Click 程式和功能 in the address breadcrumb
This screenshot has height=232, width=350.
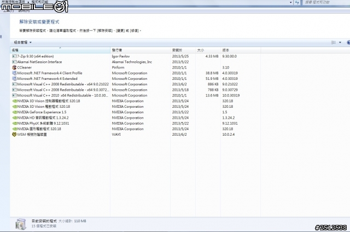pos(40,2)
